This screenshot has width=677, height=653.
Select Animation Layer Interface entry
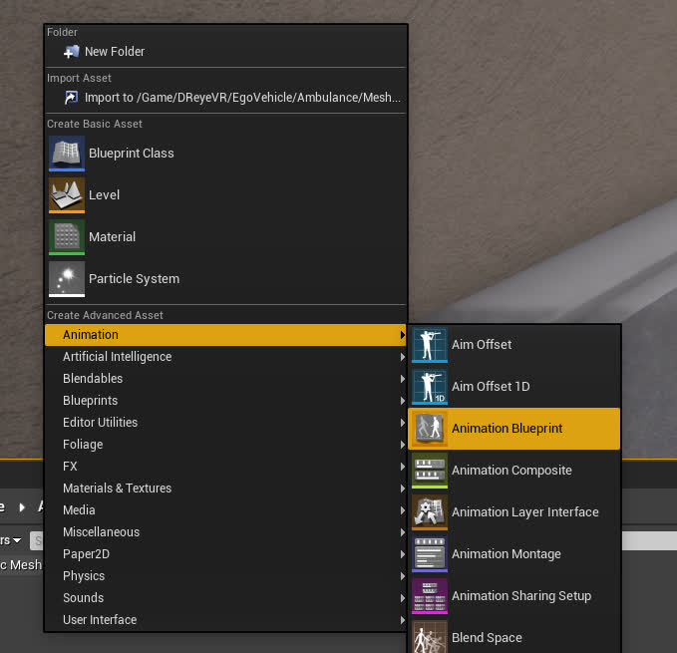click(524, 512)
